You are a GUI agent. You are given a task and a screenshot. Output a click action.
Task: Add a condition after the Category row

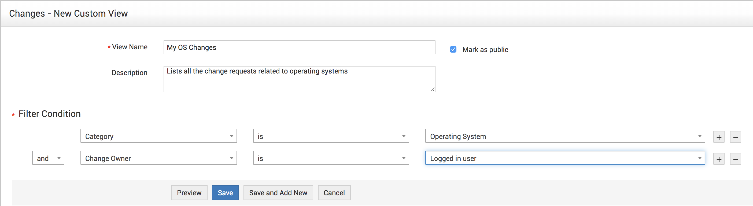click(x=719, y=137)
